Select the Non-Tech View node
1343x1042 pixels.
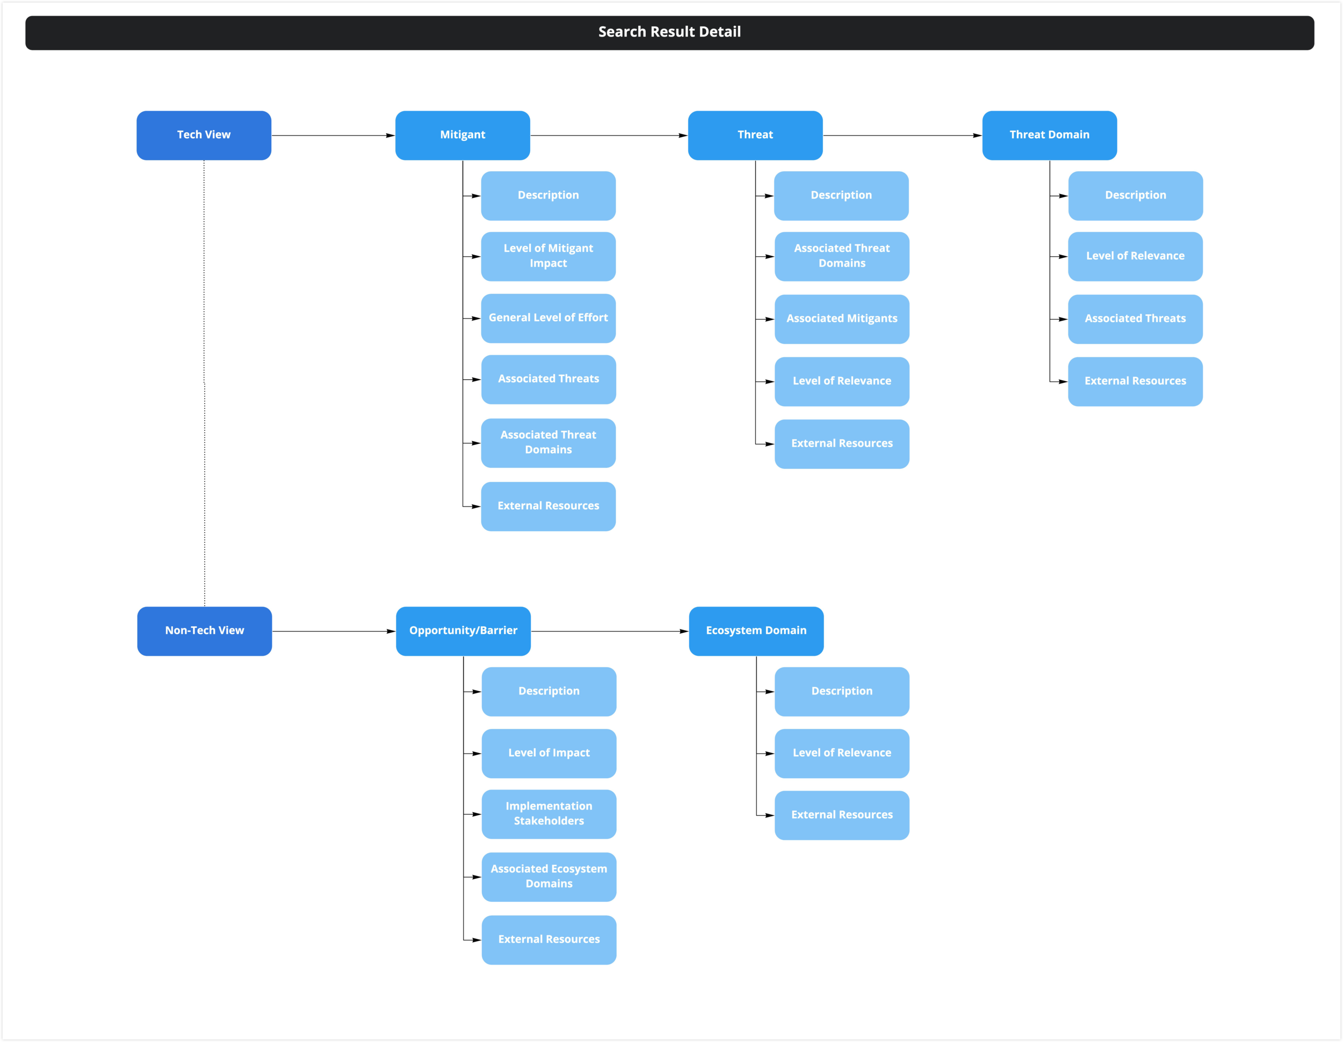pyautogui.click(x=204, y=631)
